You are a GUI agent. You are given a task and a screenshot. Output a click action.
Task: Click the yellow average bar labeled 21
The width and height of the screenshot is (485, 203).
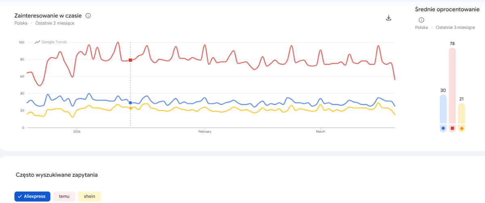462,113
